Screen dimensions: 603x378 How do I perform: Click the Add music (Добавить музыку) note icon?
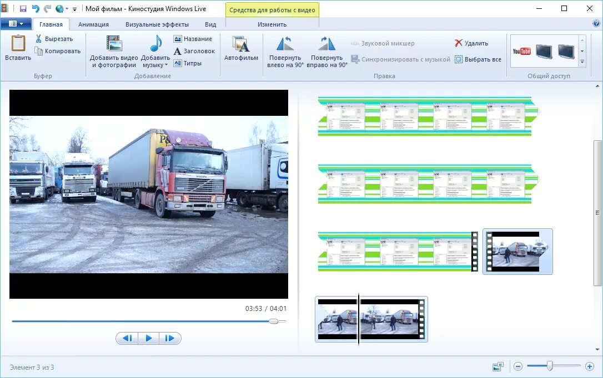155,43
